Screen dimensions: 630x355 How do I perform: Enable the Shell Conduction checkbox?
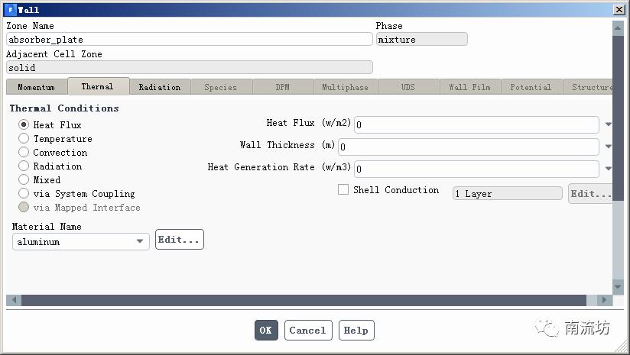tap(343, 189)
